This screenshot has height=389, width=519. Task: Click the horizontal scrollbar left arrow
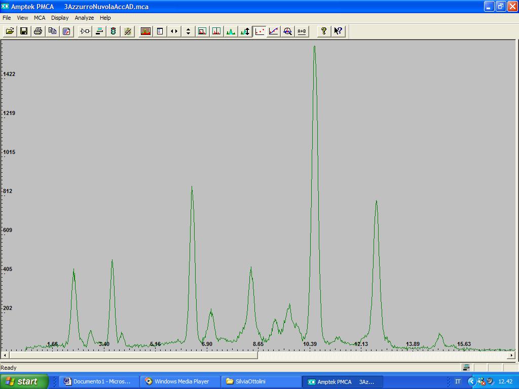[x=5, y=355]
